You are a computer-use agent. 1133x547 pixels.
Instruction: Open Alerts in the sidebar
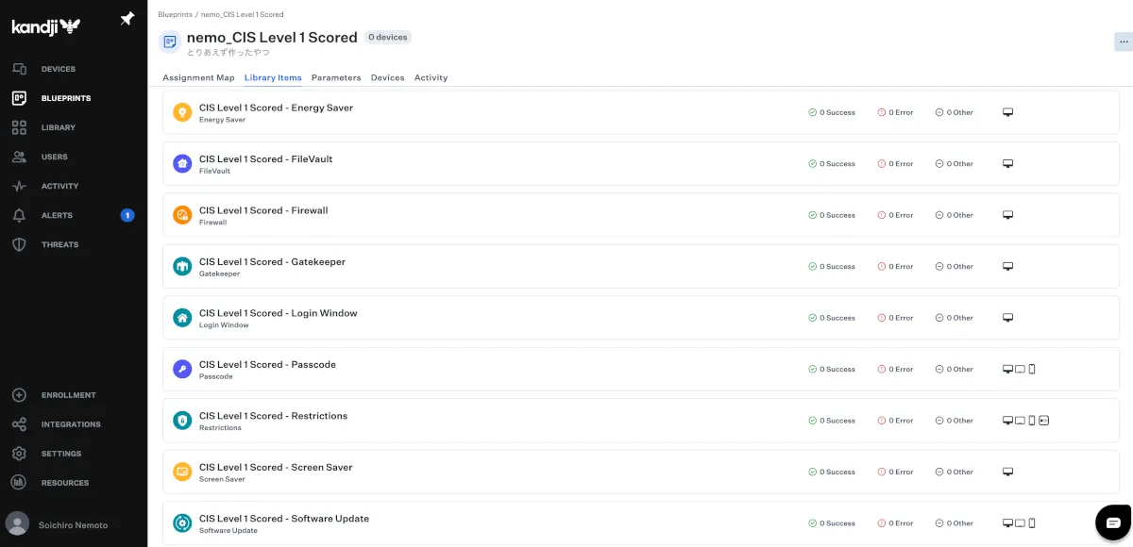[x=57, y=215]
